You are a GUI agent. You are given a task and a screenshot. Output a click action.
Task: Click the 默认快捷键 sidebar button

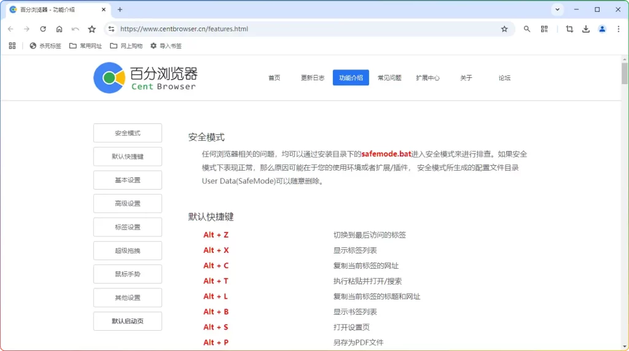[128, 156]
